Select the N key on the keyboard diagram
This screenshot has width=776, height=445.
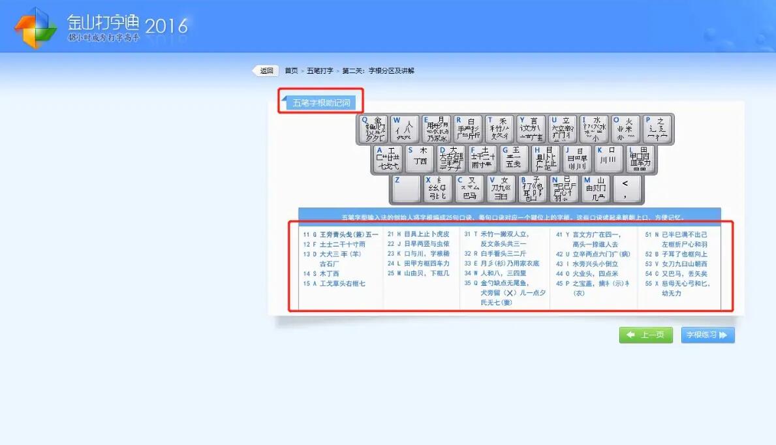[564, 189]
